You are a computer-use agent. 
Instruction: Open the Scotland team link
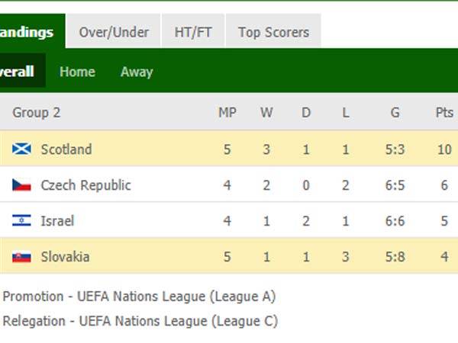coord(66,149)
